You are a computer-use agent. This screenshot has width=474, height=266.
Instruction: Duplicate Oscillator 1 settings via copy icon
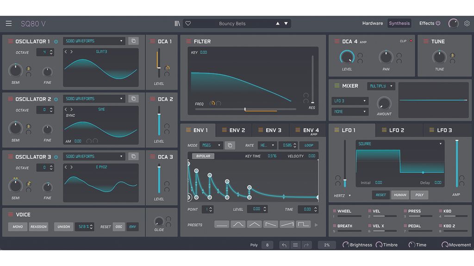pyautogui.click(x=133, y=41)
